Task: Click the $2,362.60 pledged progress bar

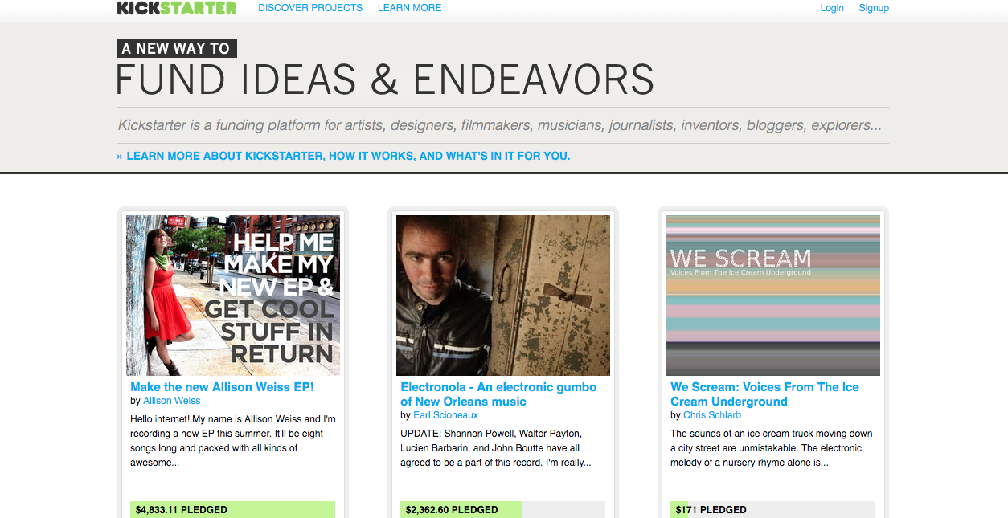Action: click(x=503, y=509)
